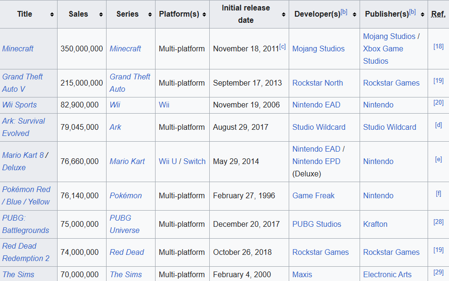Open footnote [f] for Pokémon Red
Viewport: 449px width, 281px height.
coord(439,194)
